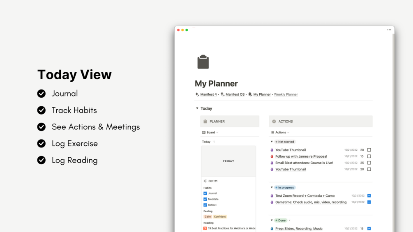Open the Gametime: Check audio, mic, video task
This screenshot has width=413, height=232.
[x=311, y=202]
